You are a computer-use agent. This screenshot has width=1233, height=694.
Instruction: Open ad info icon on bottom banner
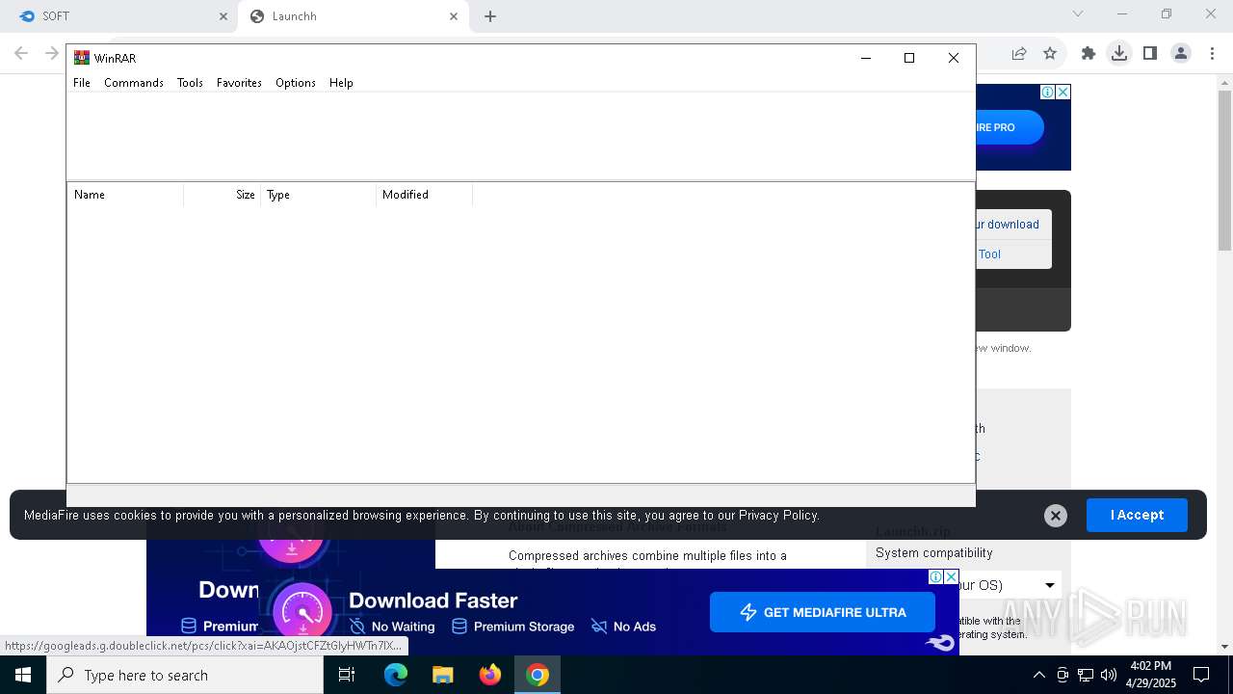[935, 576]
